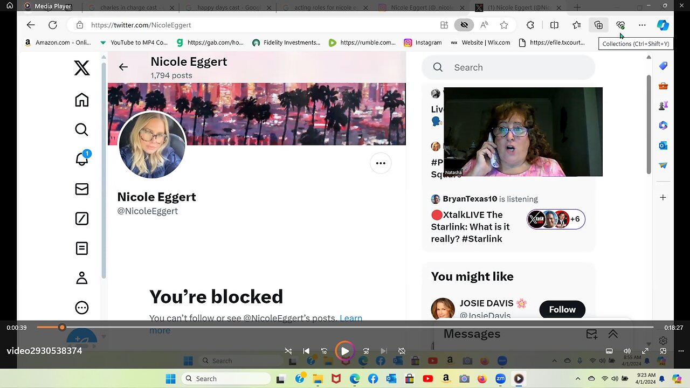Click the volume speaker icon in Media Player
690x388 pixels.
tap(627, 351)
